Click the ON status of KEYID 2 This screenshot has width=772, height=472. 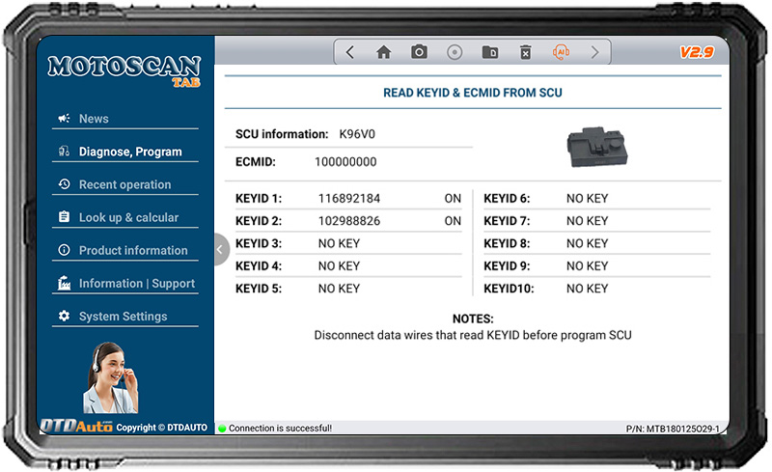(x=453, y=221)
